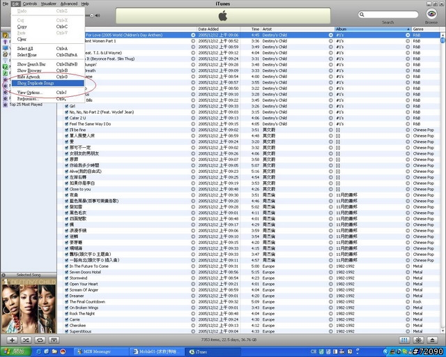This screenshot has width=446, height=357.
Task: Uncheck the Superstitious checkbox
Action: tap(67, 331)
